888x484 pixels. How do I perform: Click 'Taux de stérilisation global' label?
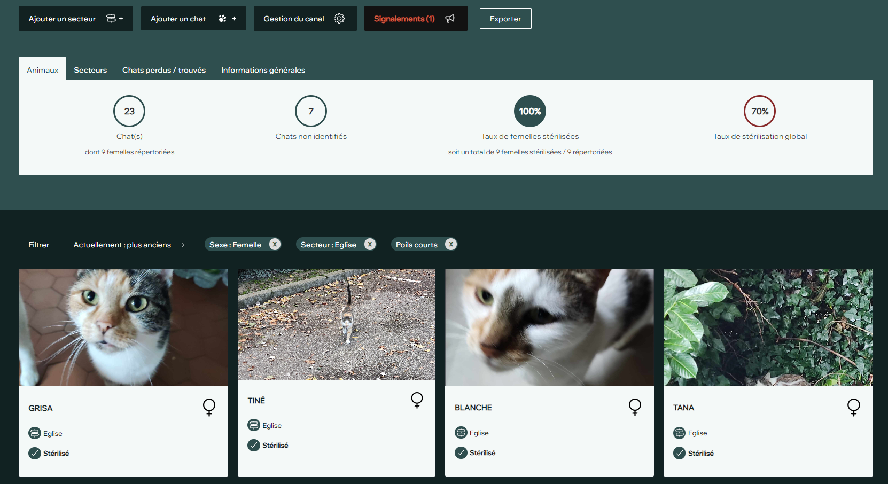pyautogui.click(x=760, y=136)
